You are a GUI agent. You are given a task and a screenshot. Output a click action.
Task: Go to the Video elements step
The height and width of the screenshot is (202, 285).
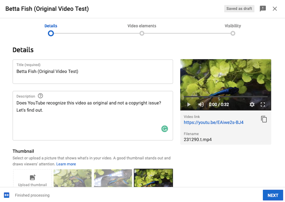pos(142,26)
